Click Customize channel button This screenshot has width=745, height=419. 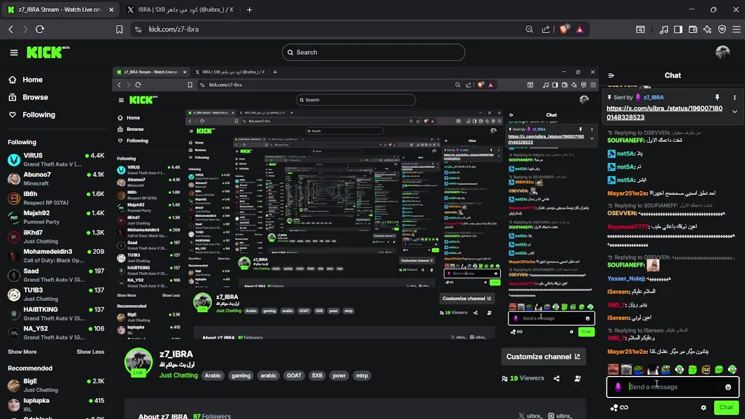pyautogui.click(x=543, y=357)
